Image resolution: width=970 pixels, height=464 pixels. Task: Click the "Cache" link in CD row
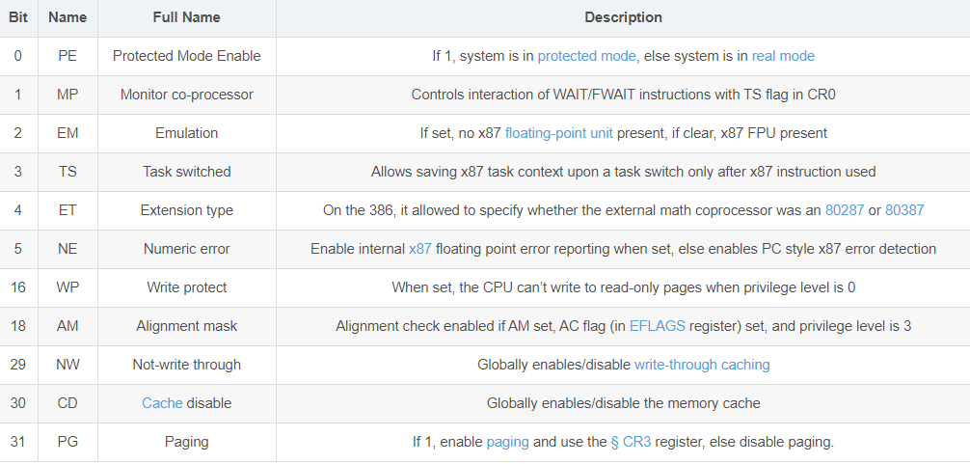pyautogui.click(x=162, y=403)
